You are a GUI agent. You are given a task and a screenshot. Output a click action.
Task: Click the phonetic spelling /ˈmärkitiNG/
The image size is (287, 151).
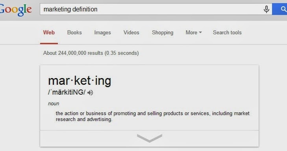(67, 92)
